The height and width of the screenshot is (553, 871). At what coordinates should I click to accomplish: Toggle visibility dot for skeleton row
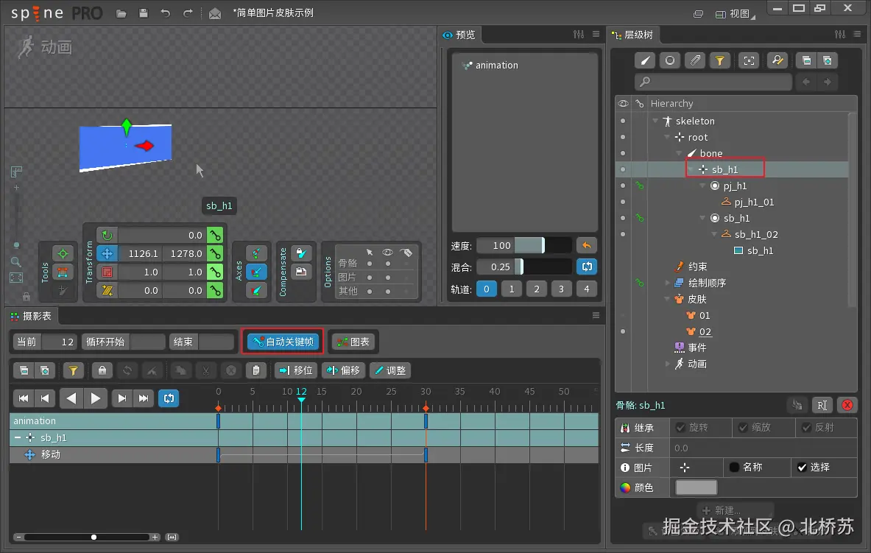pos(623,121)
